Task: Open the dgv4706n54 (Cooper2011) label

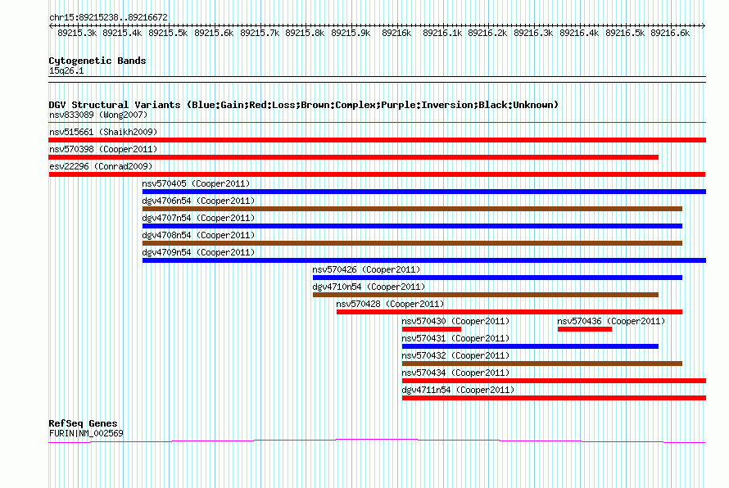Action: tap(198, 201)
